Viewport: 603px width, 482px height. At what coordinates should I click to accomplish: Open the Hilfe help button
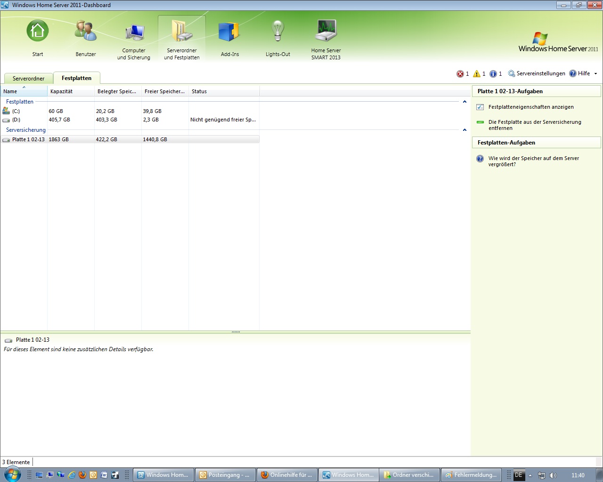coord(579,73)
